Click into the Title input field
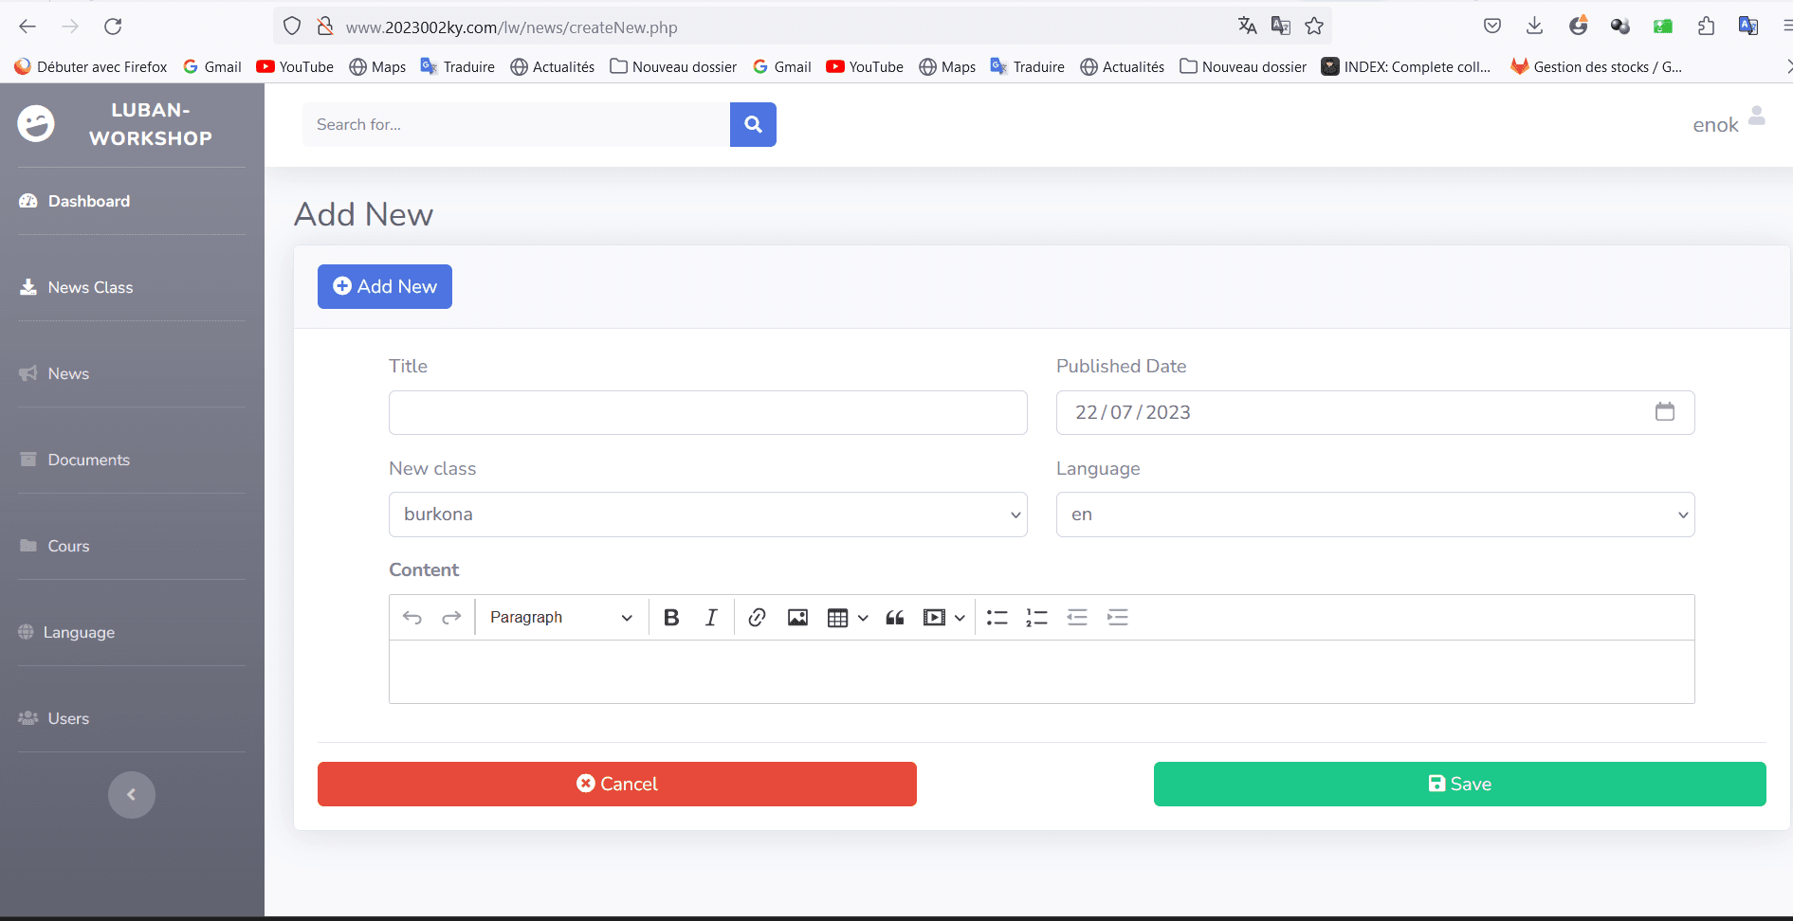 click(707, 412)
